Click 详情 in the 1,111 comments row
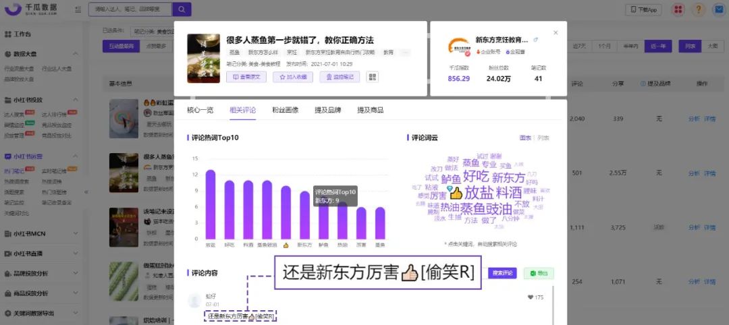Screen dimensions: 729x325 pyautogui.click(x=709, y=227)
